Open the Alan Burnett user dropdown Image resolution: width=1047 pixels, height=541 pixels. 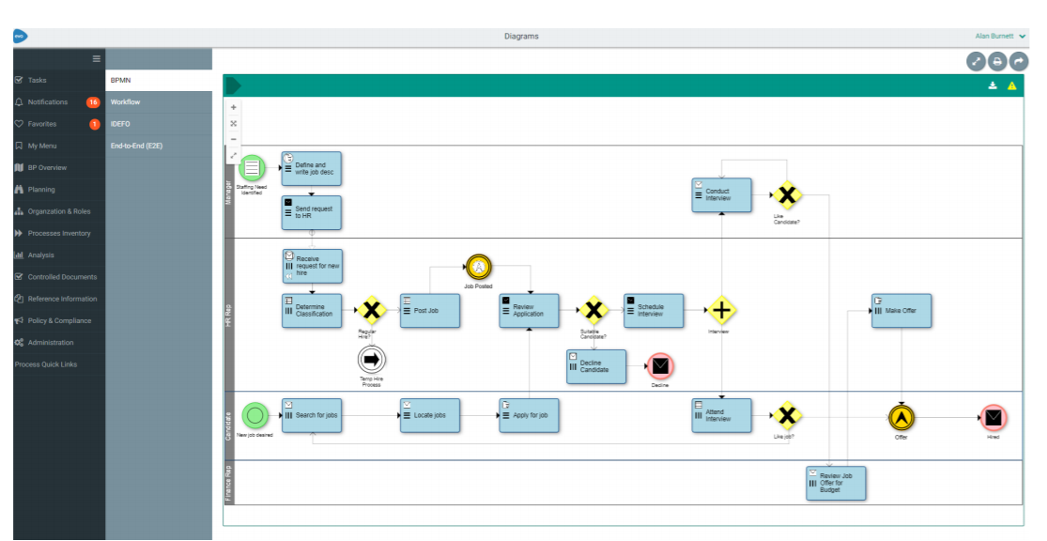tap(1000, 37)
